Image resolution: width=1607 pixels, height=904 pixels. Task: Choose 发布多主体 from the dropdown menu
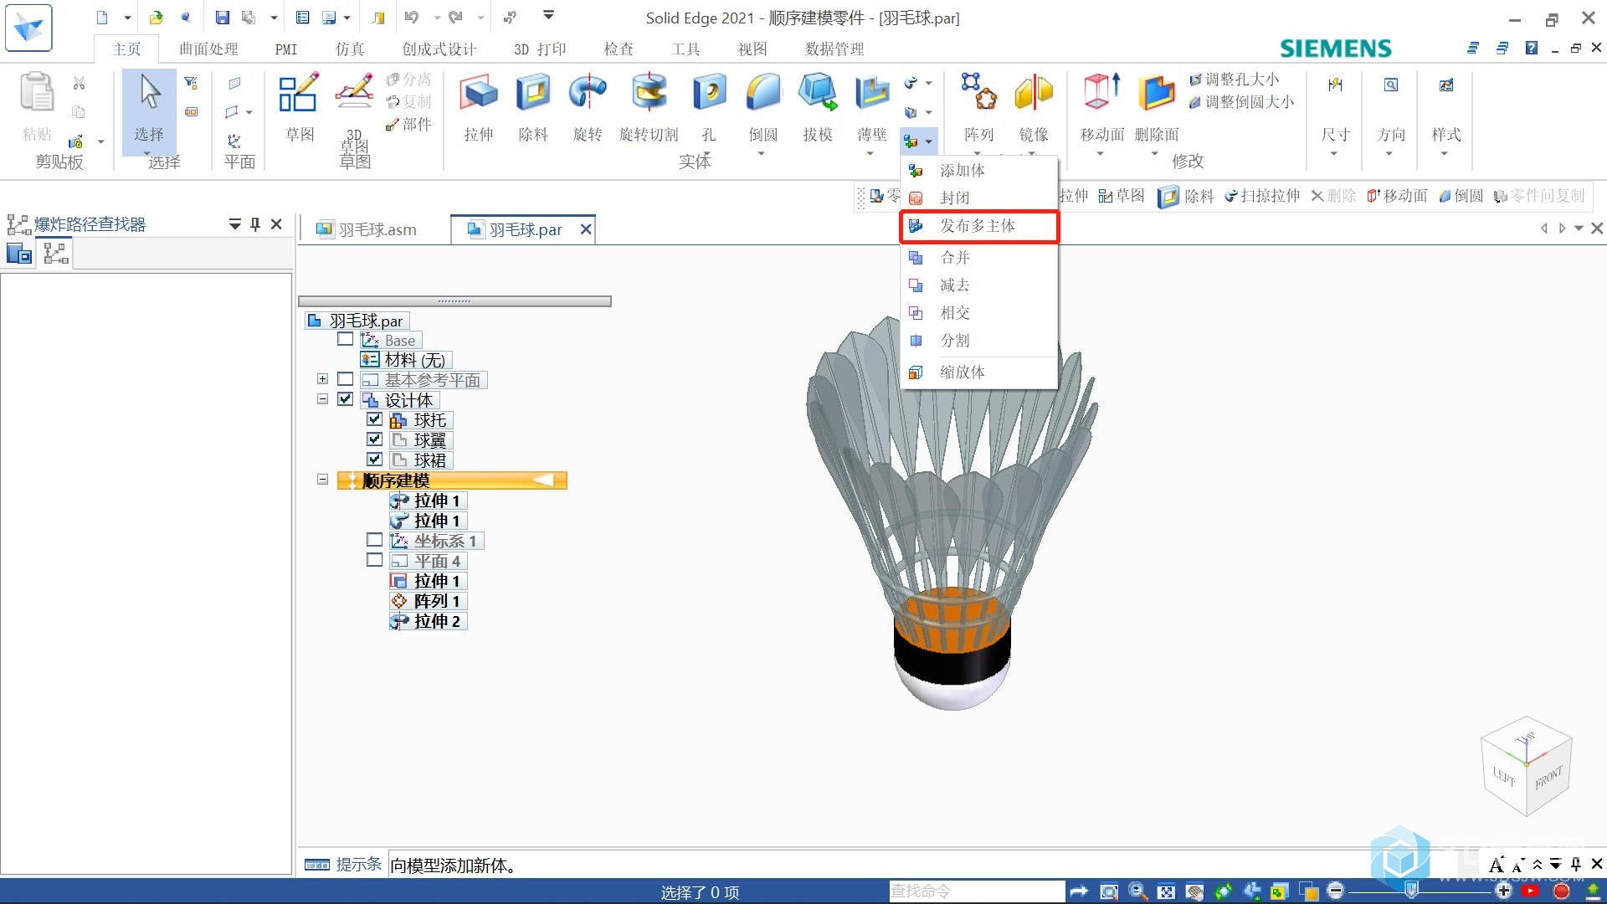click(979, 226)
